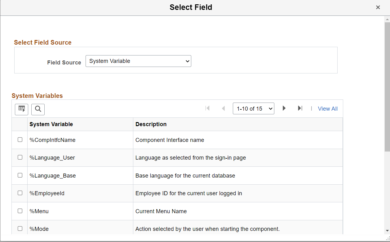Click the System Variable column header
The width and height of the screenshot is (390, 242).
point(51,124)
